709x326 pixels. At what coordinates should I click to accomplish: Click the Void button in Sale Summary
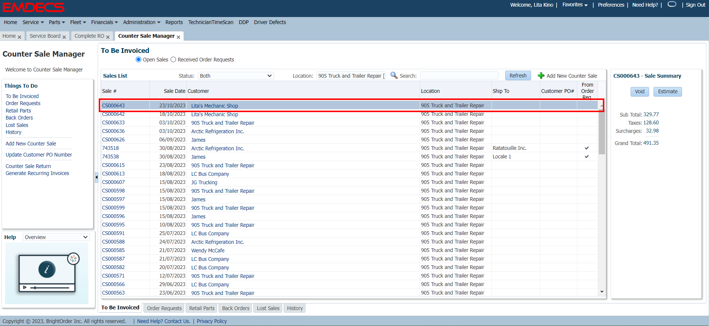[x=639, y=91]
